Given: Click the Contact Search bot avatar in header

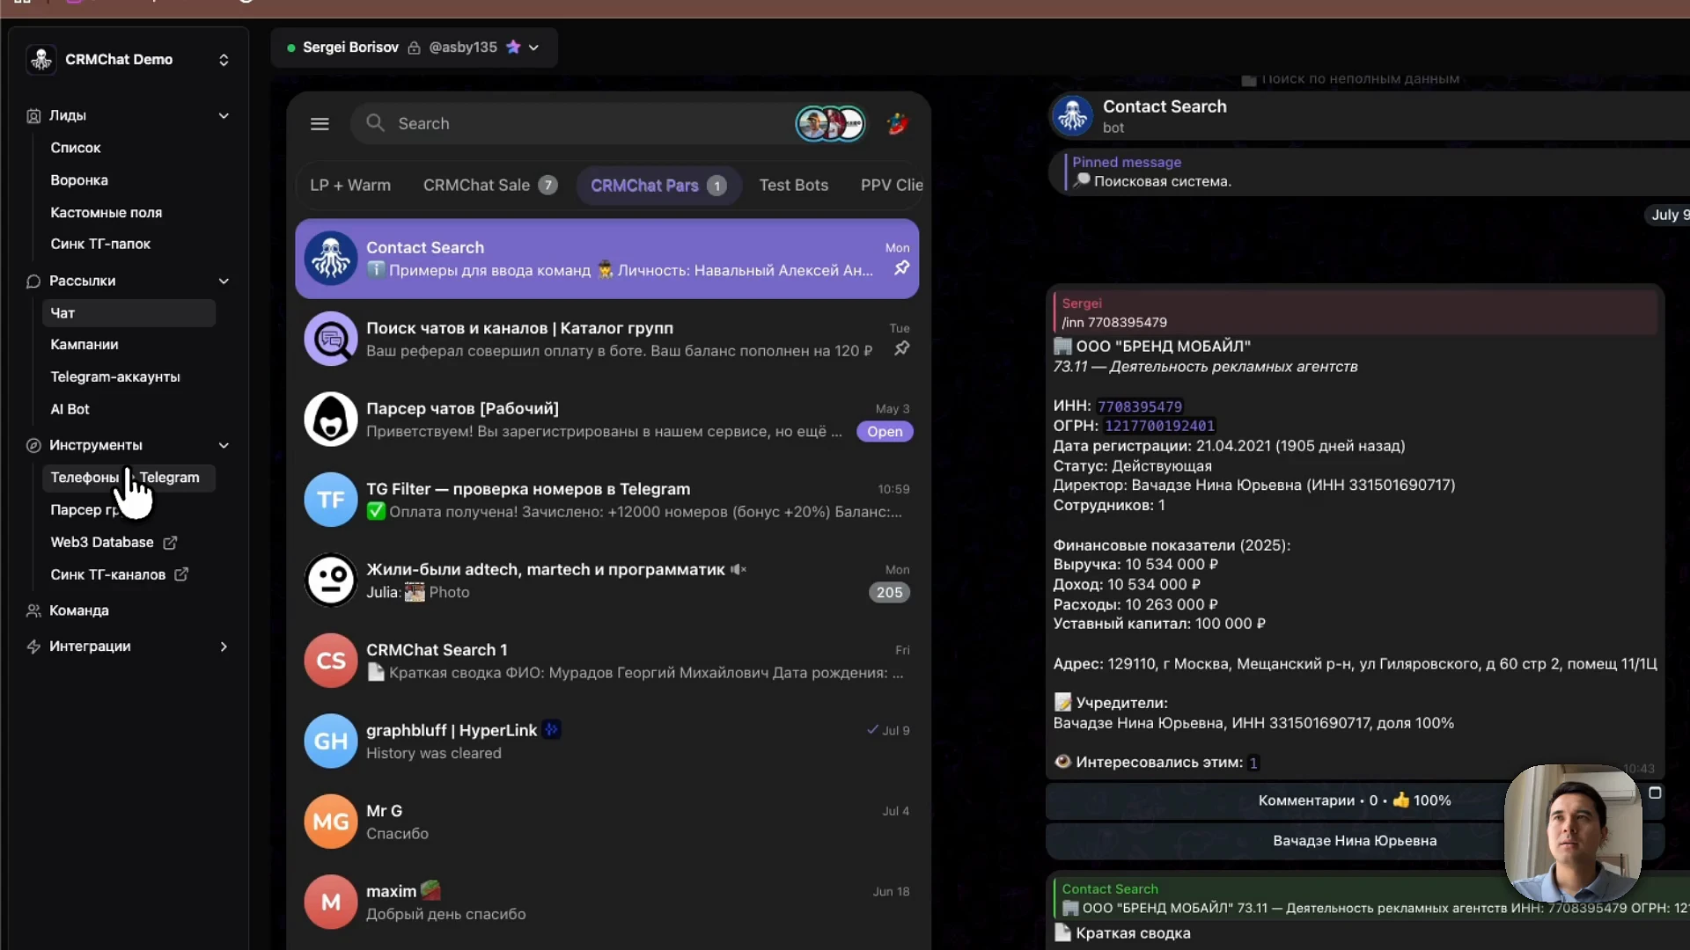Looking at the screenshot, I should point(1073,116).
